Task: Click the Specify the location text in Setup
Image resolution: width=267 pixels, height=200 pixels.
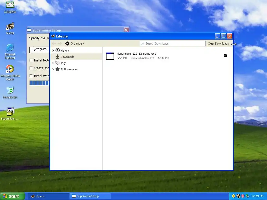Action: click(39, 38)
